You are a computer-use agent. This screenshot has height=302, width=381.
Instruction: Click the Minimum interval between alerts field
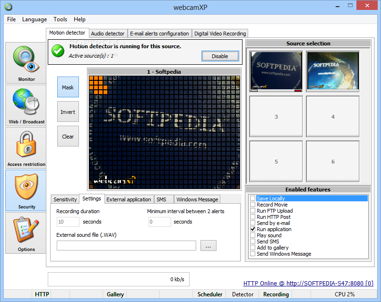pos(160,222)
